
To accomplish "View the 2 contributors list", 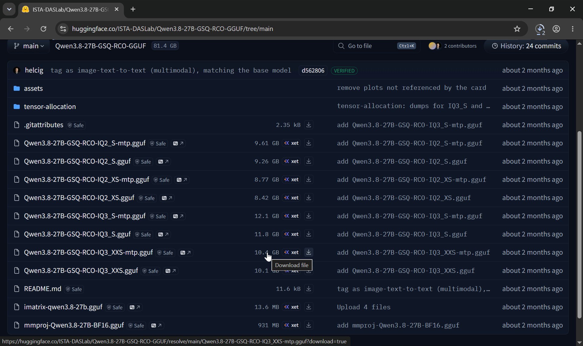I will click(452, 46).
